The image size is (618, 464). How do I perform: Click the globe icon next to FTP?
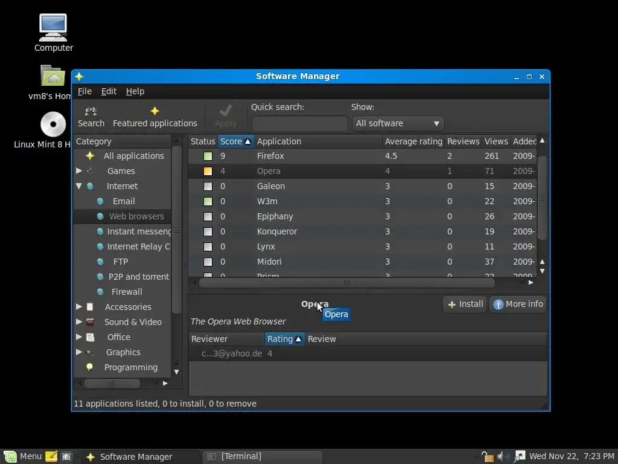coord(100,262)
